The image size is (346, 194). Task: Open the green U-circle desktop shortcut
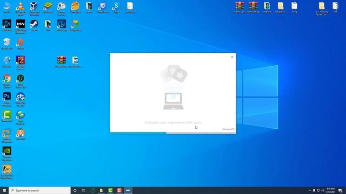tap(21, 81)
